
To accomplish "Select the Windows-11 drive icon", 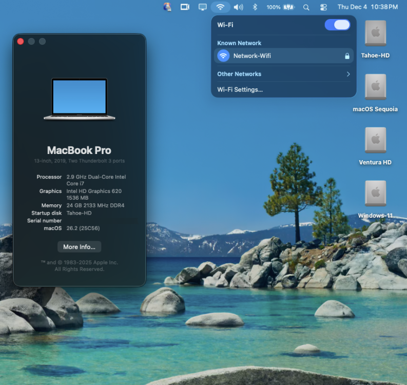I will point(375,194).
